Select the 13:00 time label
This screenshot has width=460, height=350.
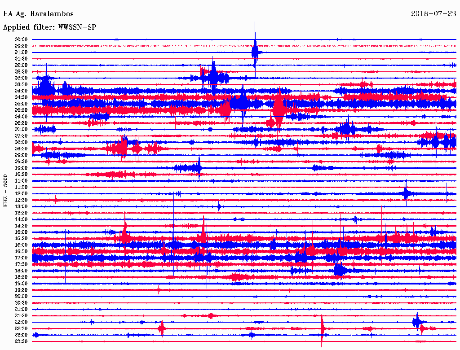click(21, 207)
